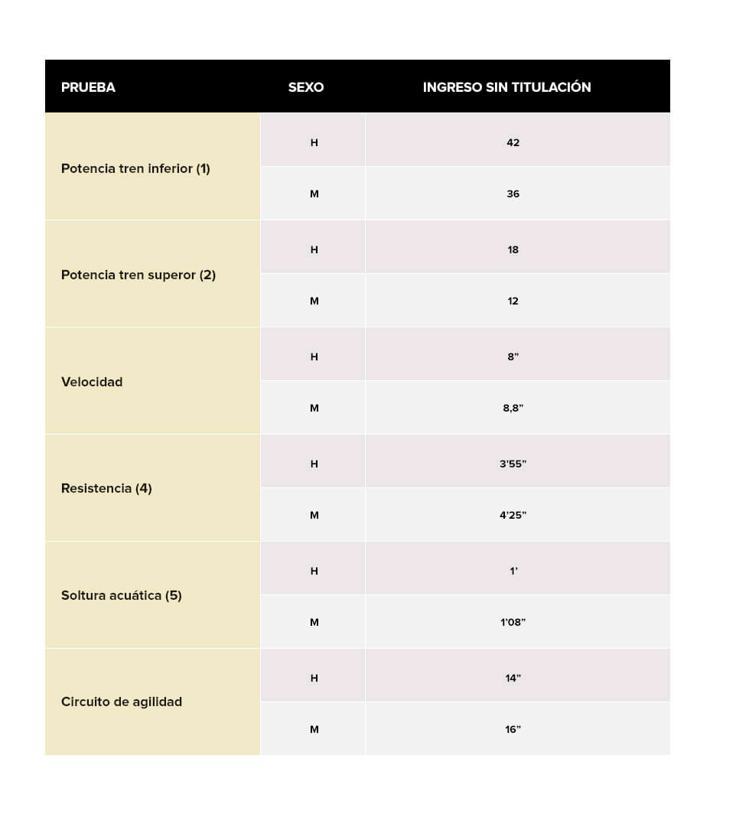The image size is (736, 814).
Task: Select the Potencia tren superor (2) label
Action: coord(138,275)
